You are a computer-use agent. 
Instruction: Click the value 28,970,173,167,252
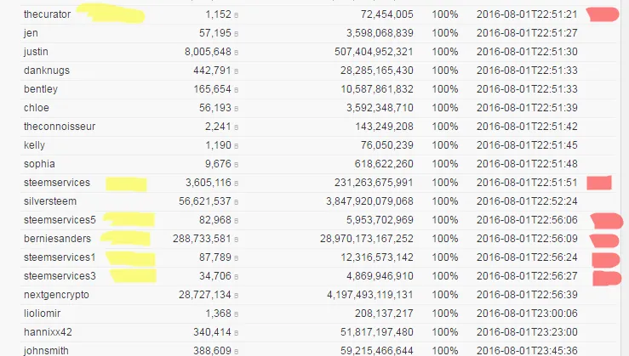point(367,239)
